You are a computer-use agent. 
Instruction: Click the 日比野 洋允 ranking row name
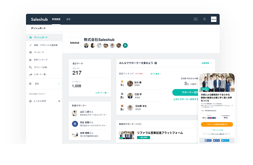coord(141,106)
